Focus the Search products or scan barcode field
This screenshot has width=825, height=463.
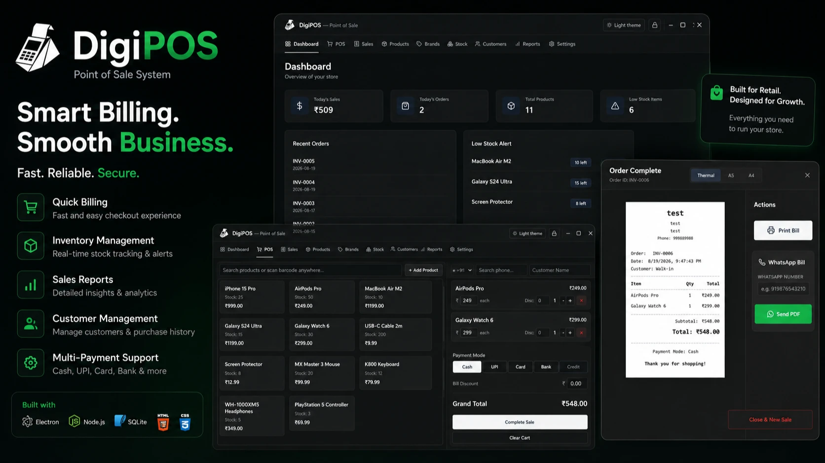tap(310, 270)
